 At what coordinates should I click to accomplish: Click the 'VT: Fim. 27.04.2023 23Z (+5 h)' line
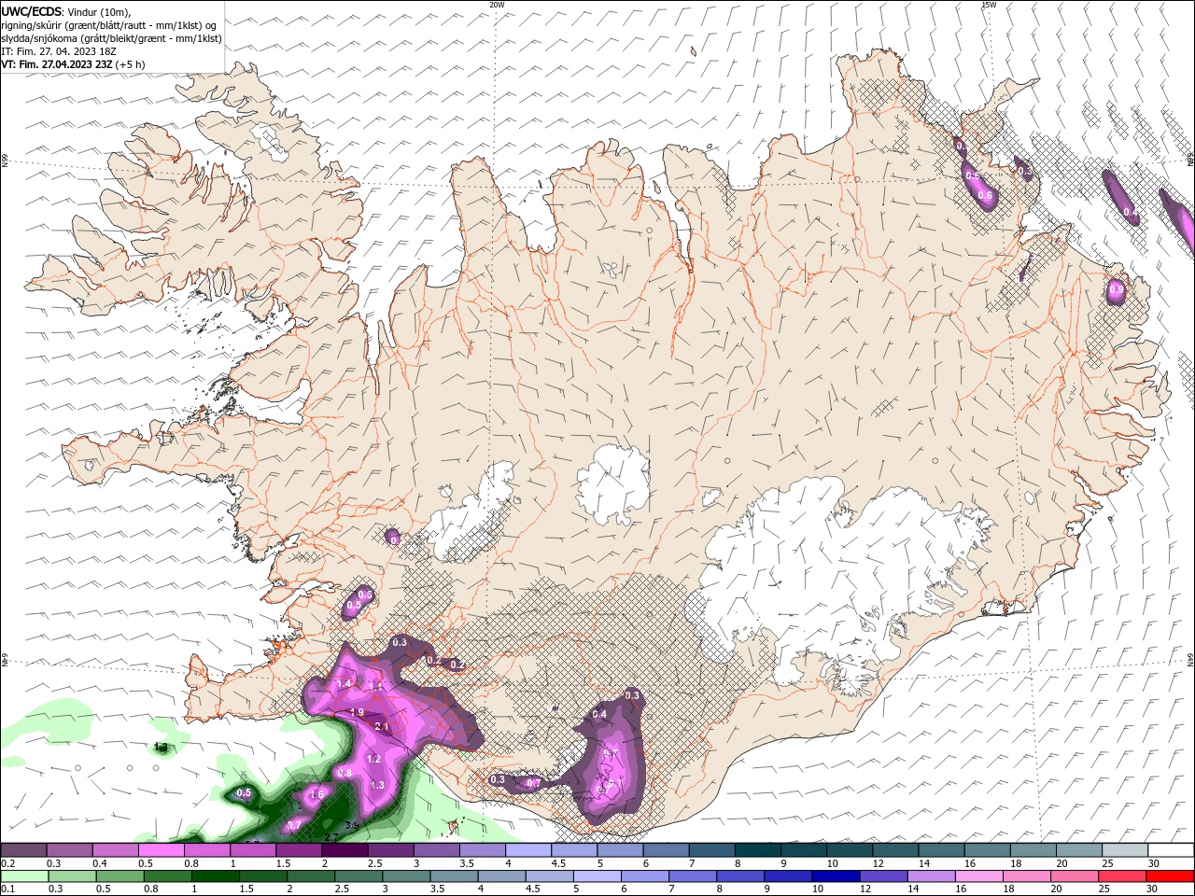pos(73,64)
